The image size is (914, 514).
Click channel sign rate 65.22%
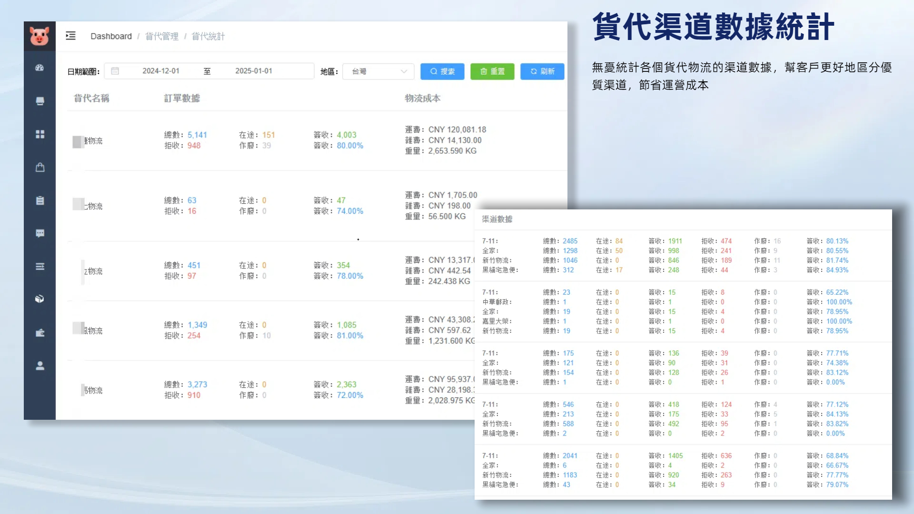(x=837, y=293)
